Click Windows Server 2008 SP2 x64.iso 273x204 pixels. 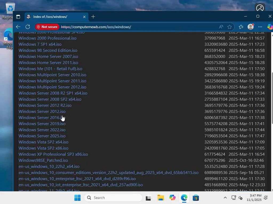tap(50, 99)
